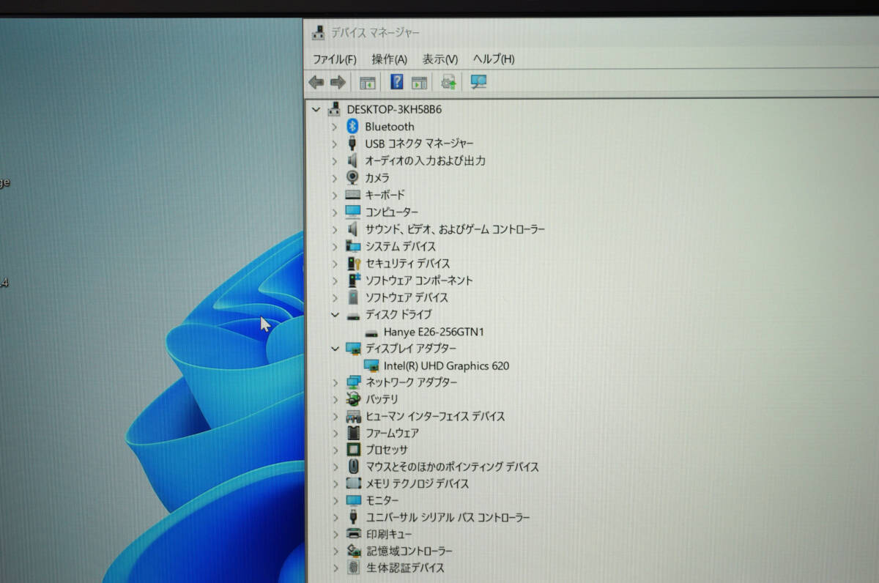Click the バッテリ battery icon
The image size is (879, 583).
tap(354, 399)
